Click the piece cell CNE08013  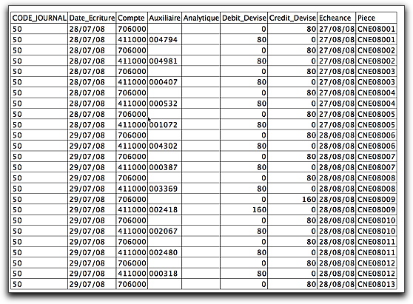(376, 284)
